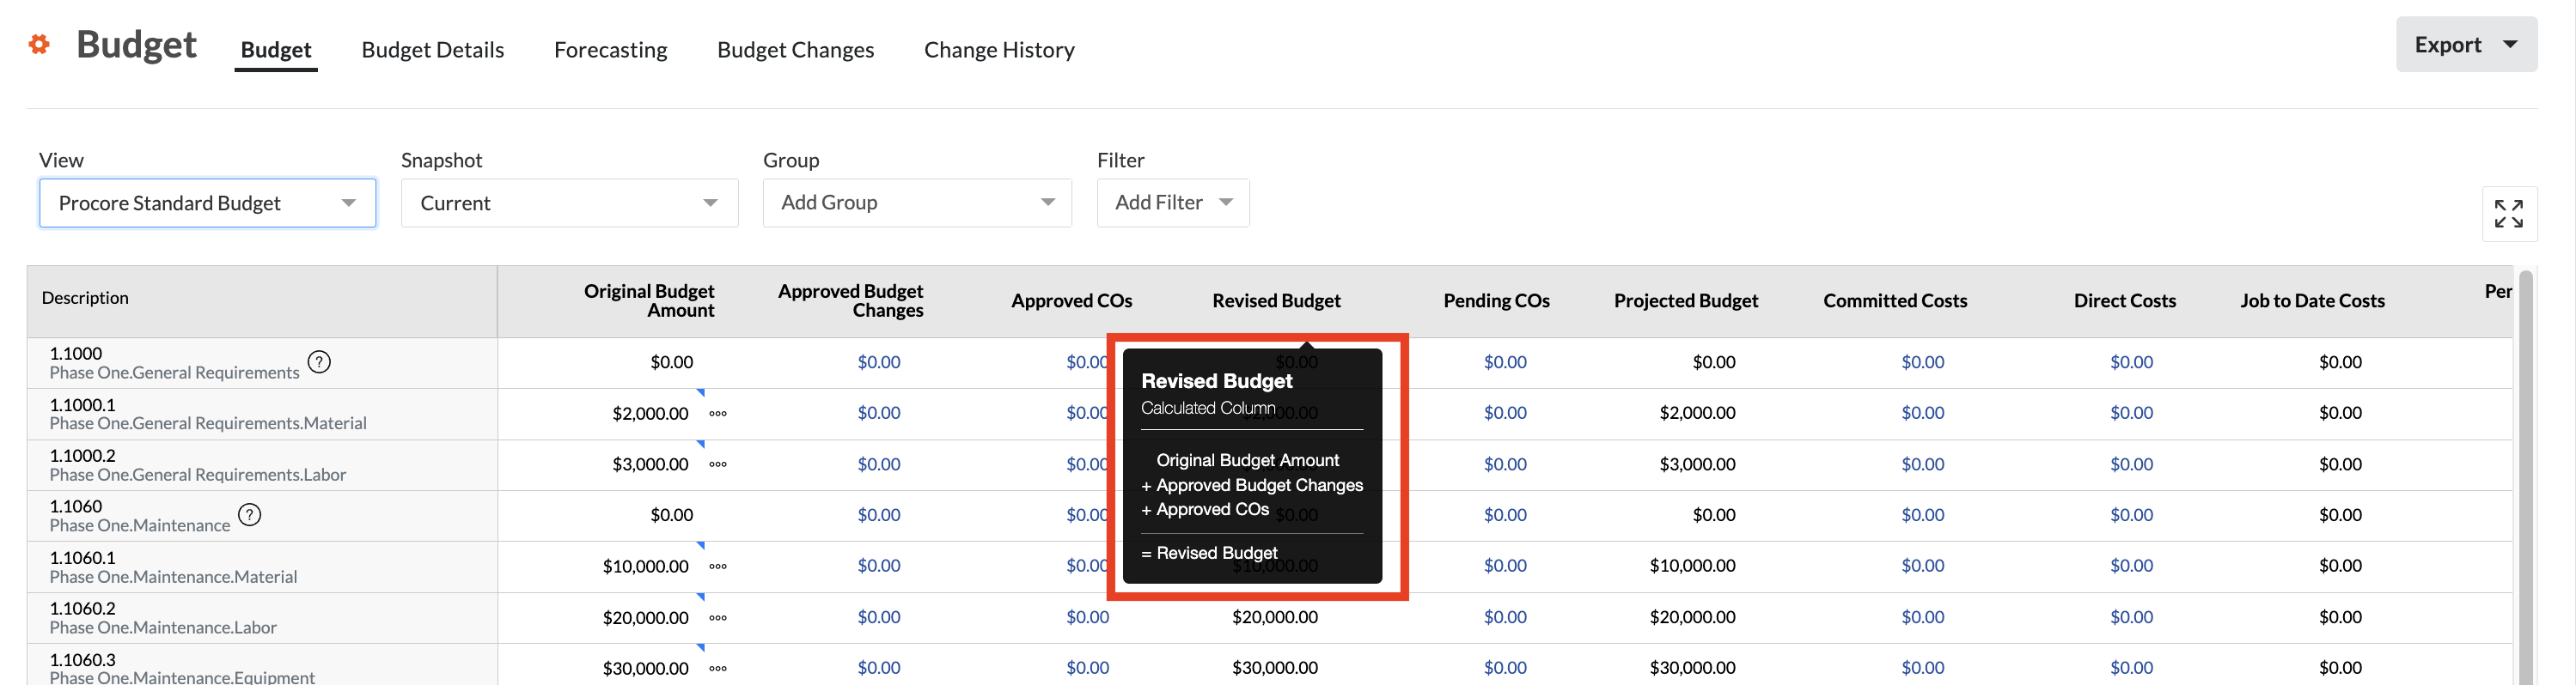Click the $3,000.00 Projected Budget cell
Screen dimensions: 2576x685
pos(1697,464)
